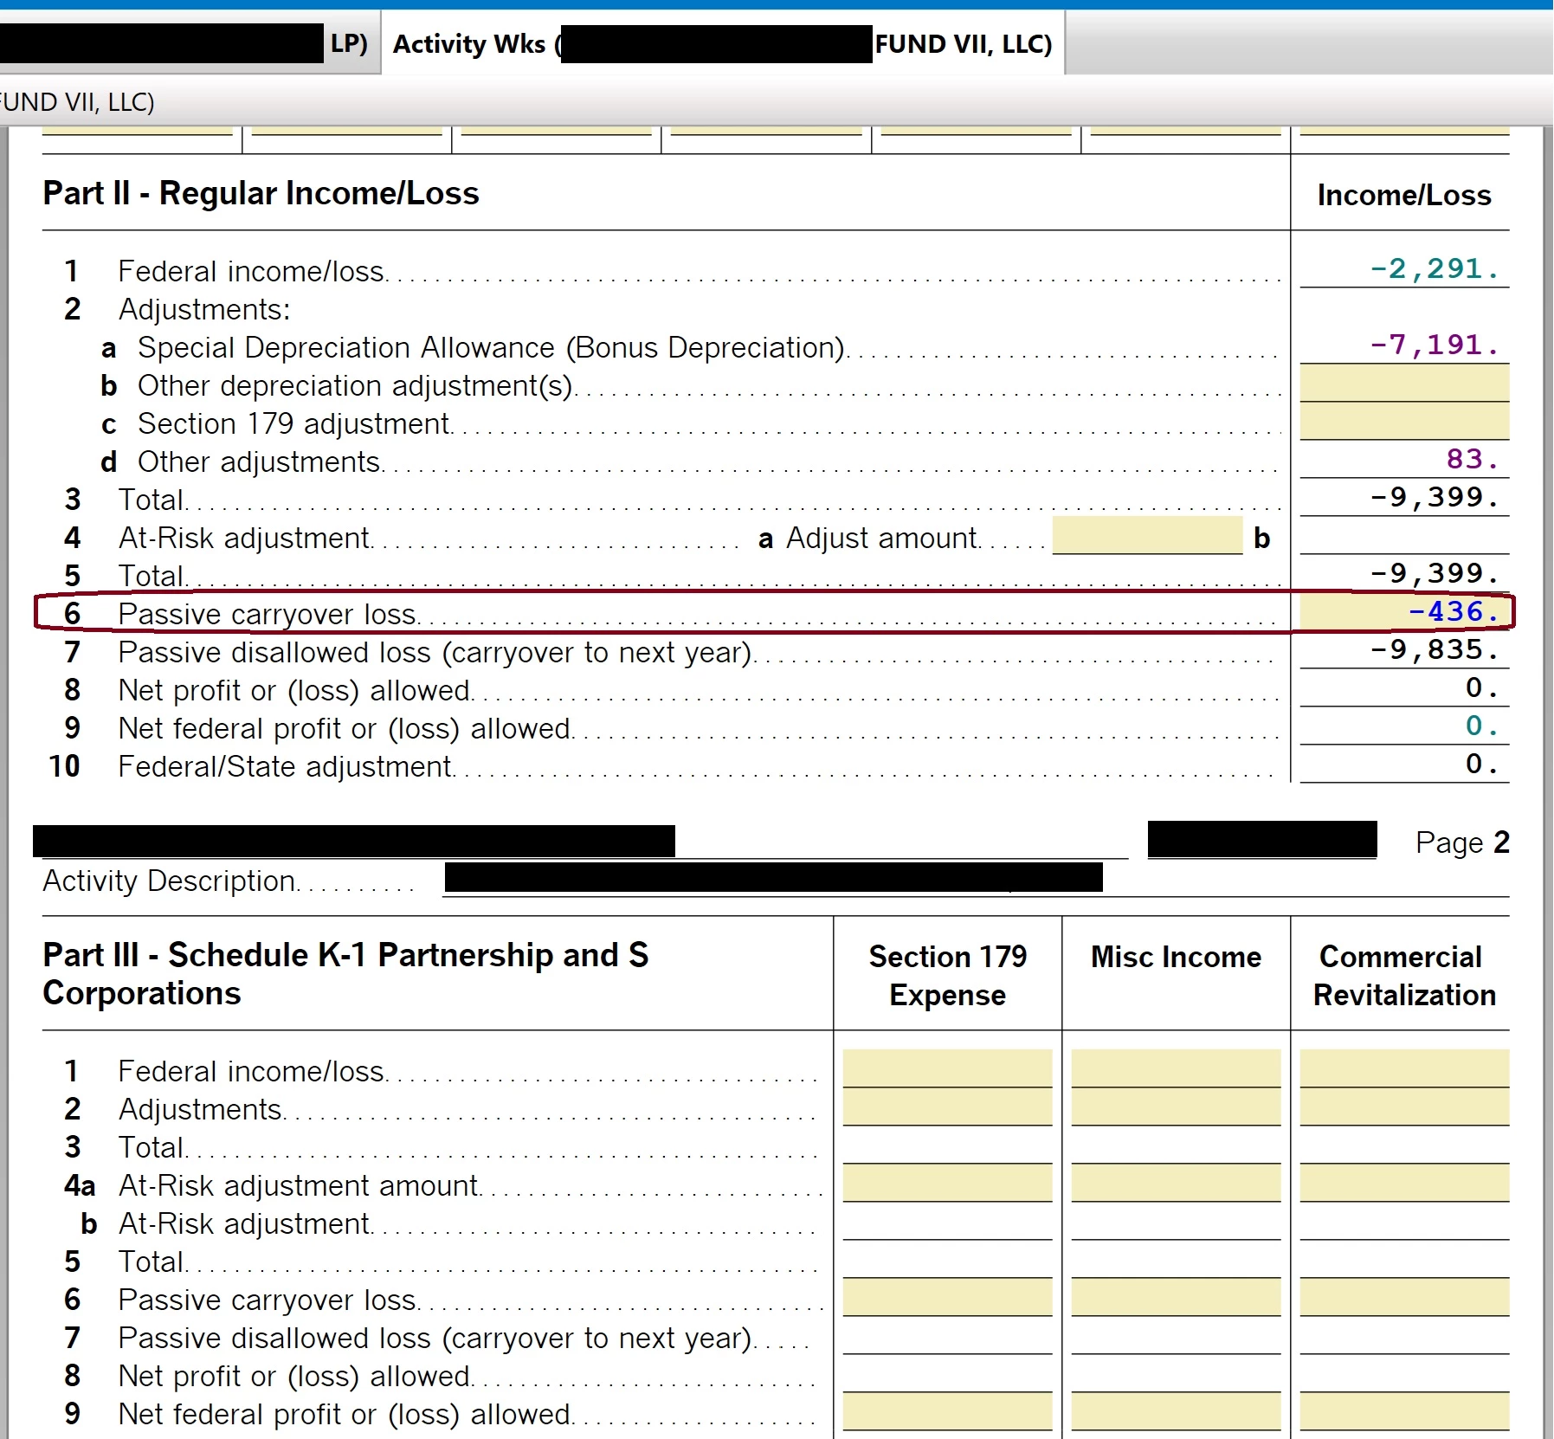Click the Commercial Revitalization Adjustments field
The width and height of the screenshot is (1554, 1439).
click(x=1404, y=1107)
